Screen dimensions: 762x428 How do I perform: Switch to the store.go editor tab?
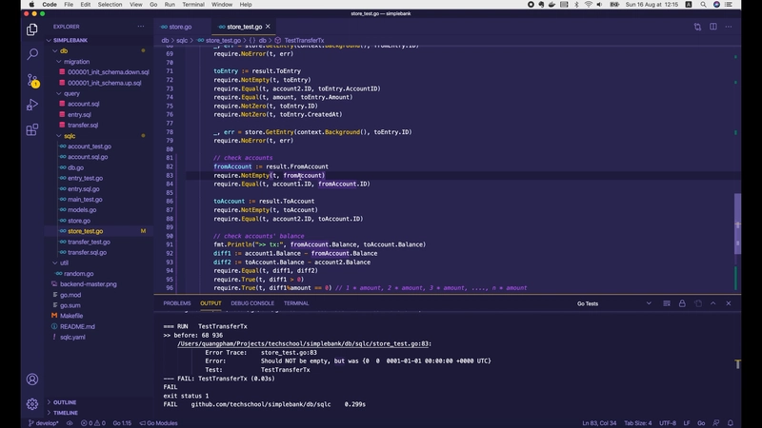(181, 27)
